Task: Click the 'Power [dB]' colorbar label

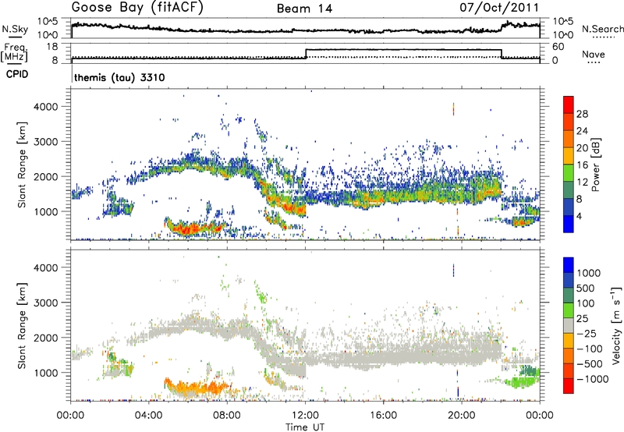Action: tap(596, 165)
